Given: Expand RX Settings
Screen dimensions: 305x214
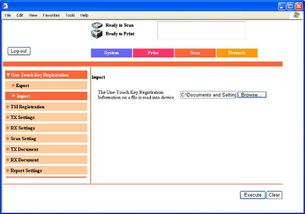Looking at the screenshot, I should coord(46,128).
